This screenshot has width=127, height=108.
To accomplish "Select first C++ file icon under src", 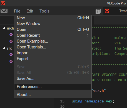I will point(11,55).
